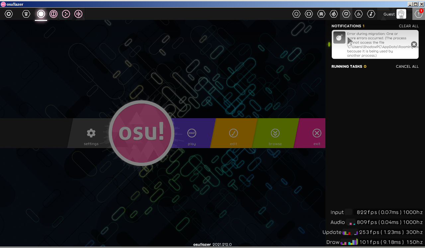
Task: Click the home icon in the top toolbar
Action: 26,14
